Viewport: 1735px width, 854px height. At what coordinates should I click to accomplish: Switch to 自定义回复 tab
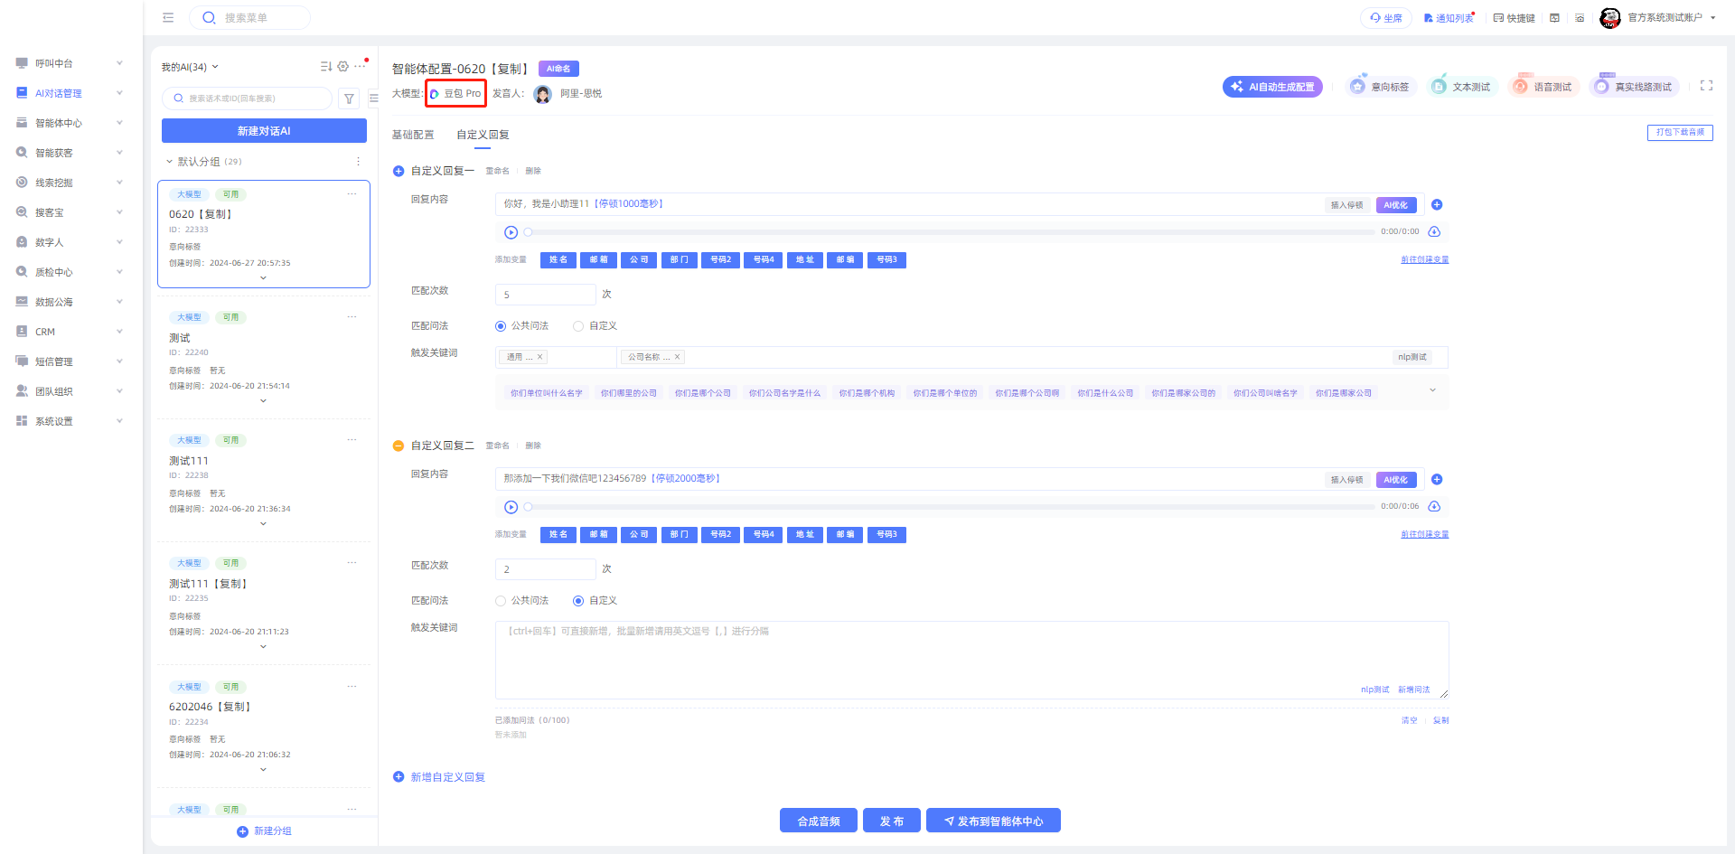(x=483, y=135)
